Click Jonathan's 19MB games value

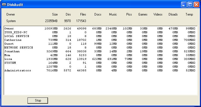pos(144,51)
